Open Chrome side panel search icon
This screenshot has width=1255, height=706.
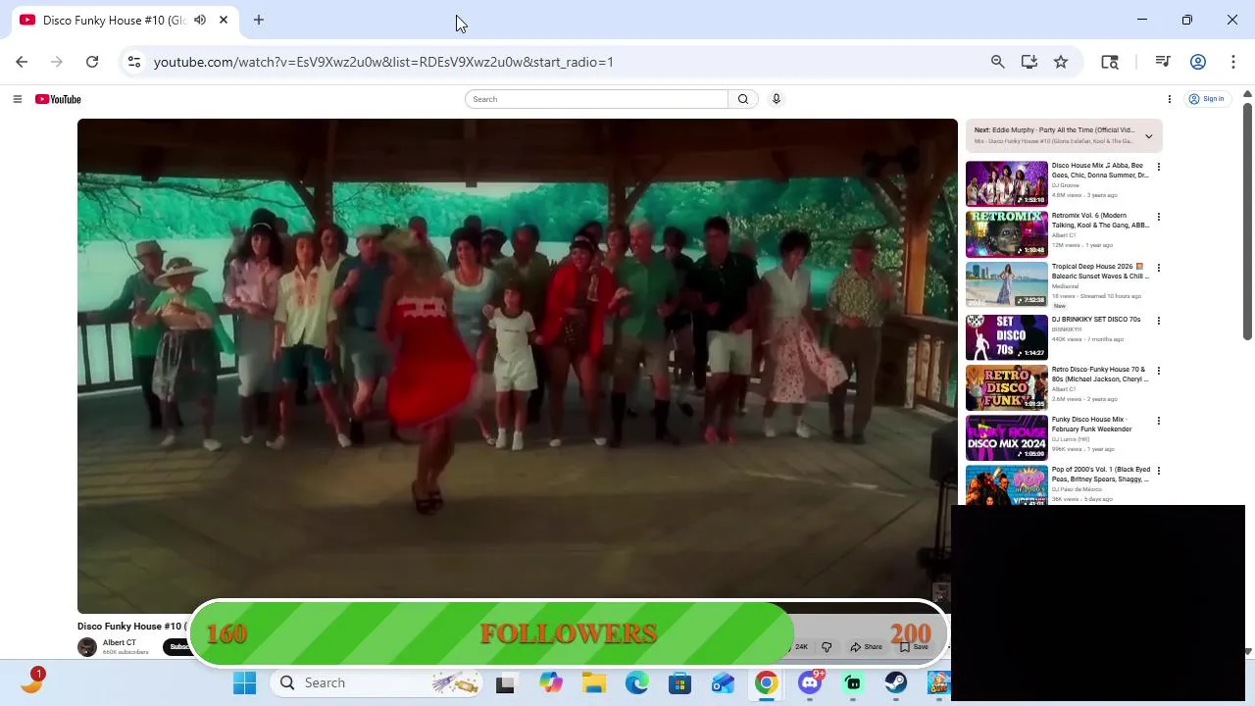[x=1110, y=62]
